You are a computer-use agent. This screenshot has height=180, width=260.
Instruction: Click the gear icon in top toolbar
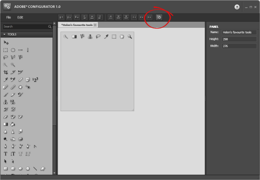(x=159, y=17)
